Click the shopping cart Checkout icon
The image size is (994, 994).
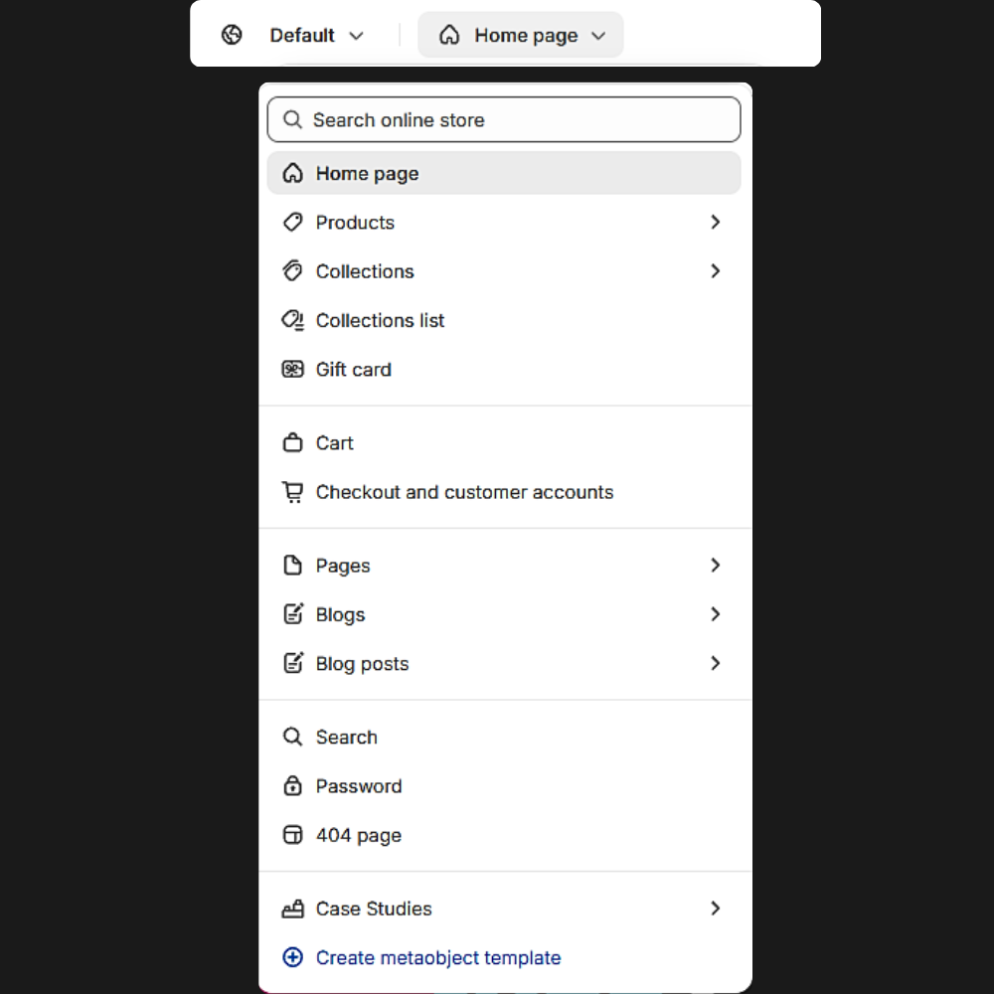292,492
